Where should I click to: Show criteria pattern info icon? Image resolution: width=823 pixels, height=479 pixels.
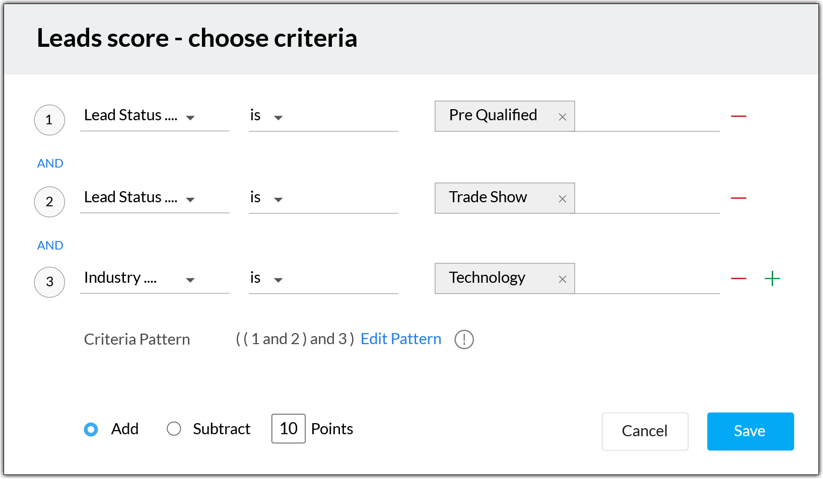[464, 340]
